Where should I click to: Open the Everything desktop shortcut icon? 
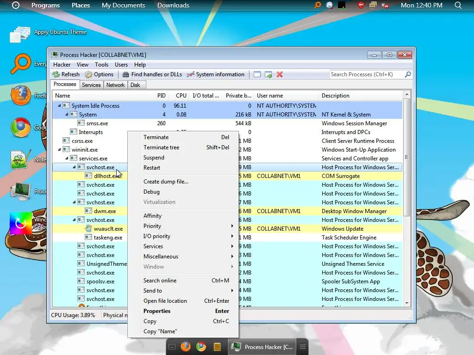pyautogui.click(x=21, y=64)
